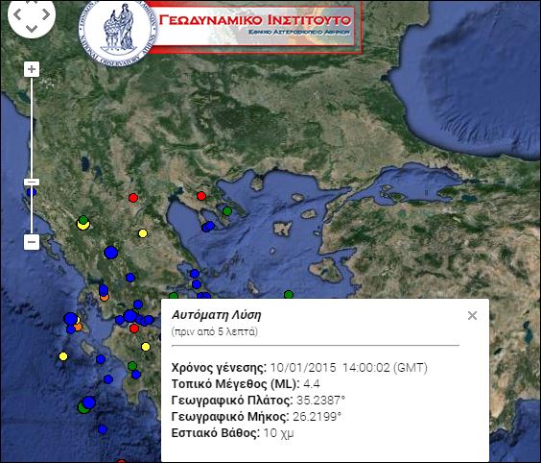Select green marker on the Chalkidiki peninsula
541x463 pixels.
pyautogui.click(x=227, y=210)
